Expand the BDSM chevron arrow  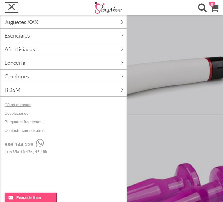pos(122,90)
